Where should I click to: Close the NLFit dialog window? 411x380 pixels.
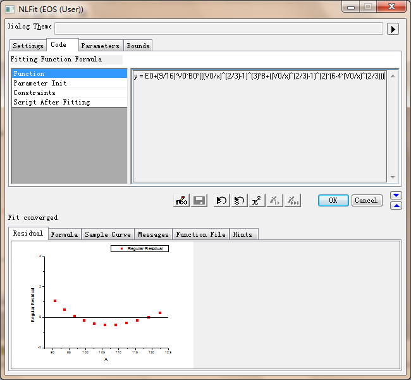391,7
